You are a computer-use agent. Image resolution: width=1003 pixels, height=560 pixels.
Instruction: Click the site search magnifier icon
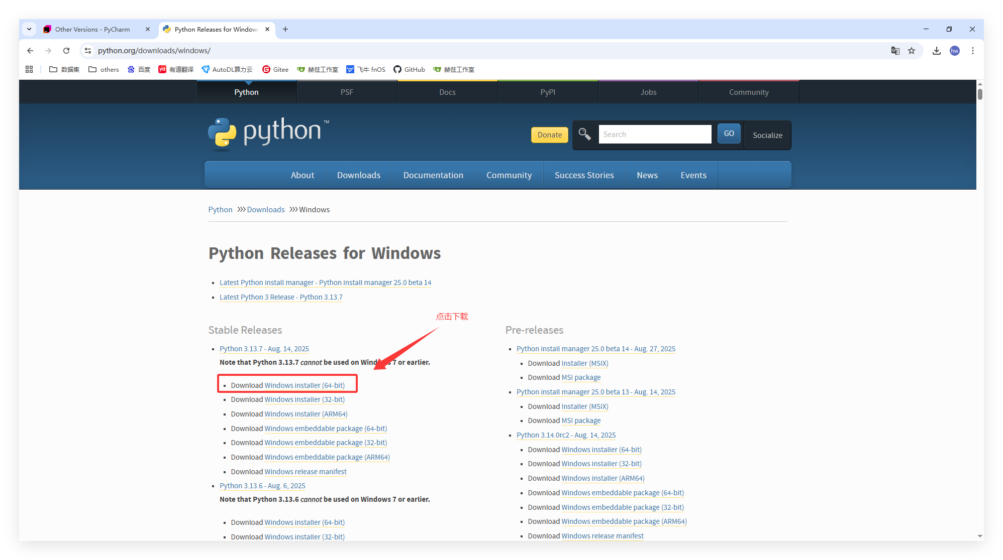(584, 134)
